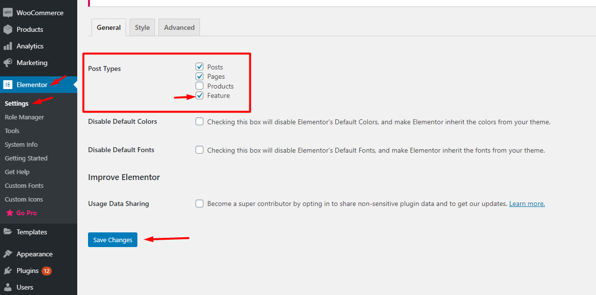Check the Disable Default Fonts box
This screenshot has width=596, height=295.
(199, 150)
